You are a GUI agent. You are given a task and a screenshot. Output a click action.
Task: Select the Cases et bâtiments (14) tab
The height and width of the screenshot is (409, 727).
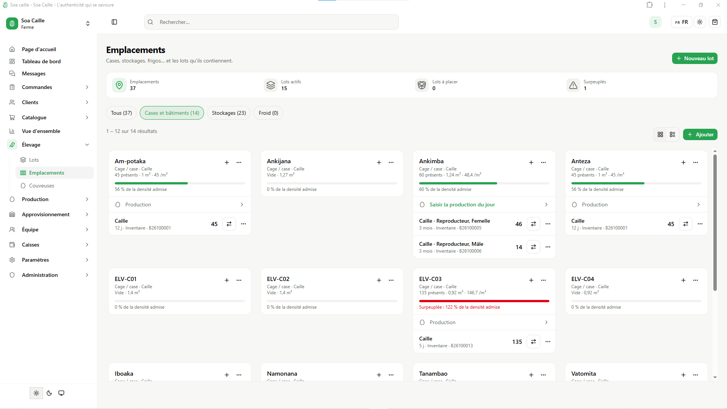[172, 113]
